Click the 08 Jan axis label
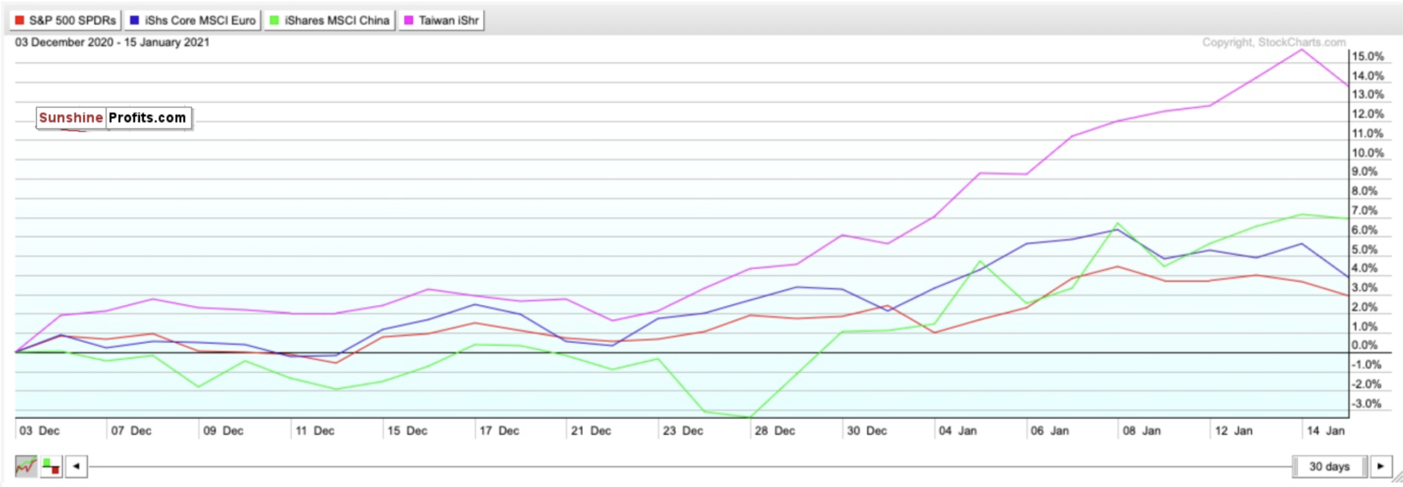Viewport: 1403px width, 487px height. point(1142,431)
